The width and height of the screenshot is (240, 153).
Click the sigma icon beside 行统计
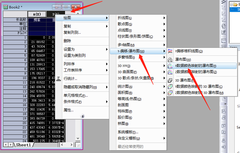[59, 79]
